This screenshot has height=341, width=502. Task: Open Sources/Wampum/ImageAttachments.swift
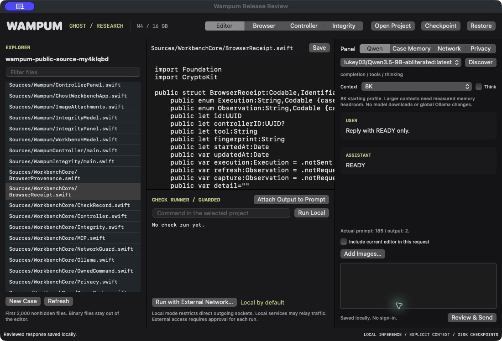pyautogui.click(x=73, y=107)
